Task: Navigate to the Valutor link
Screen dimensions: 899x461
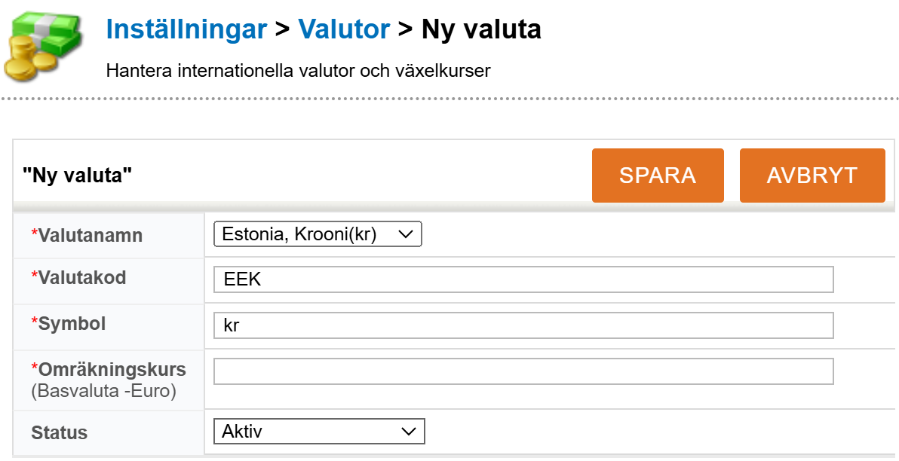Action: [344, 29]
